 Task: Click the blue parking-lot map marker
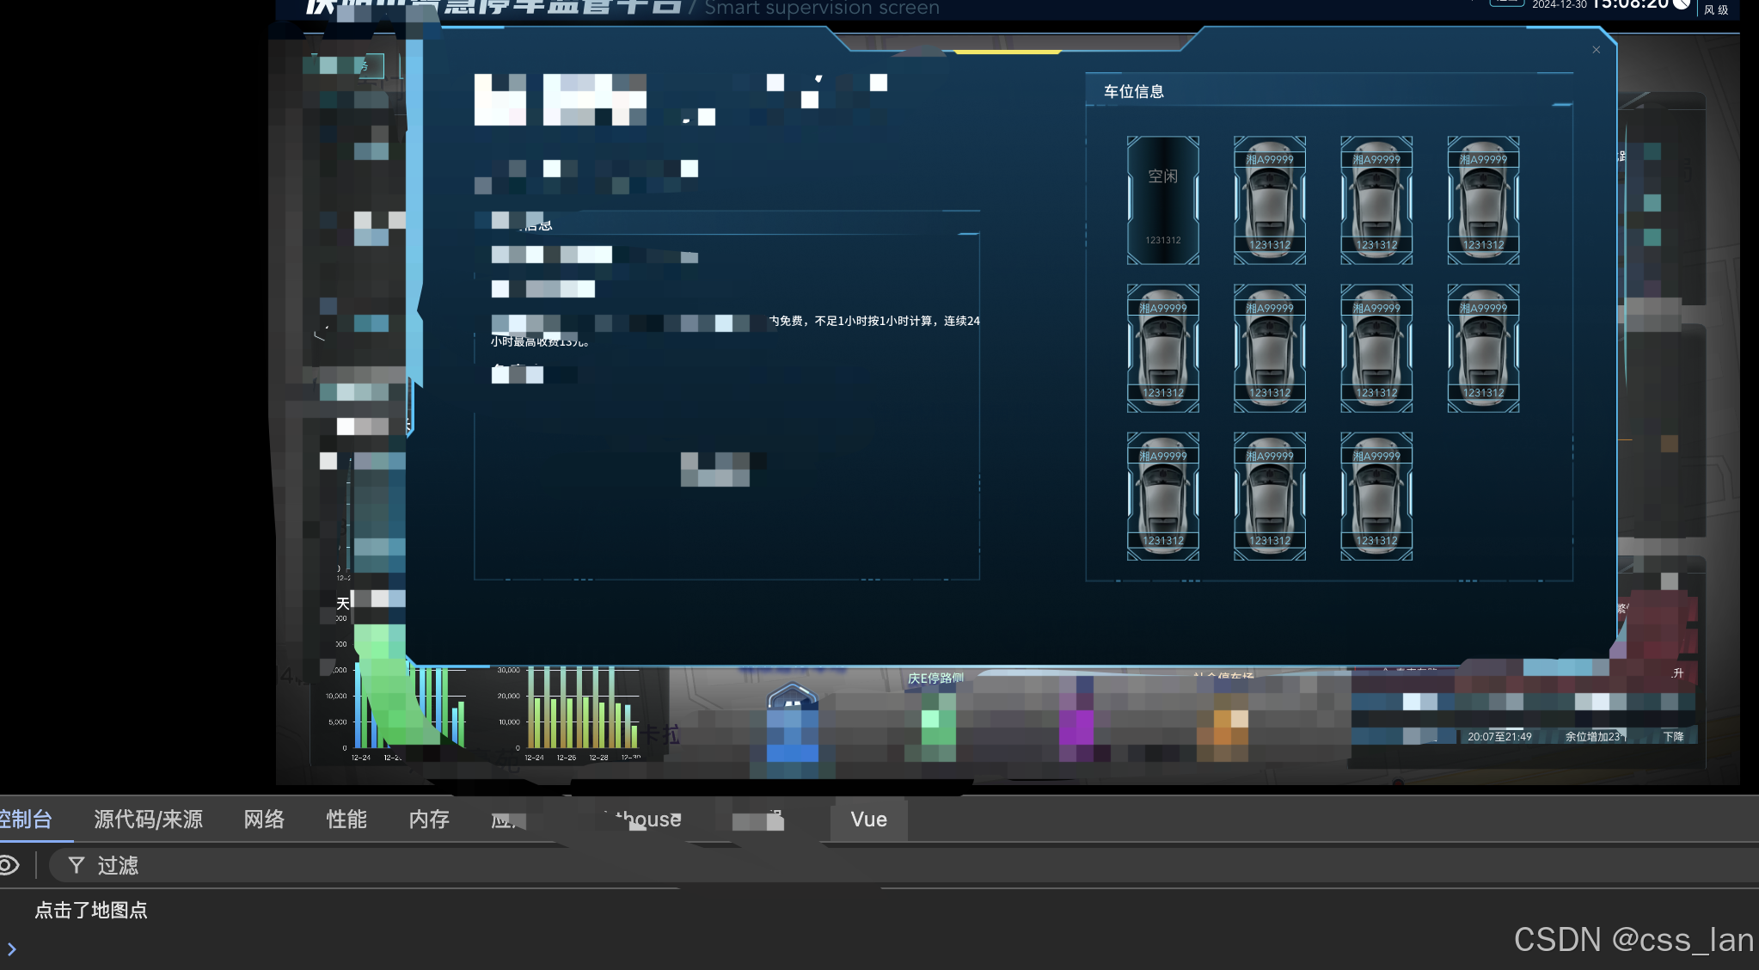792,723
